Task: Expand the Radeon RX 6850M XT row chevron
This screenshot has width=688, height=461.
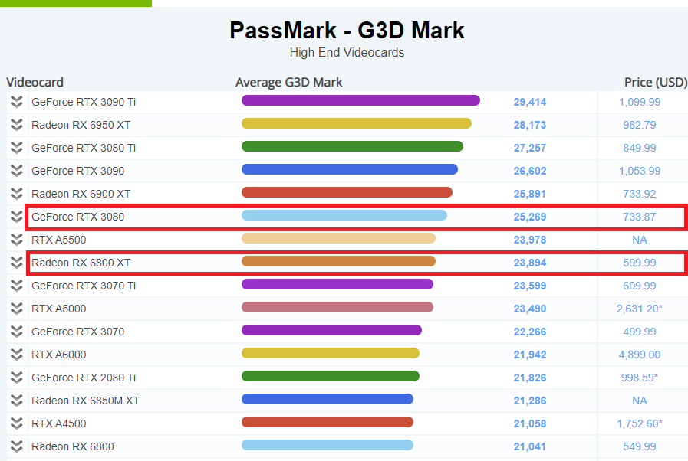Action: pos(16,401)
